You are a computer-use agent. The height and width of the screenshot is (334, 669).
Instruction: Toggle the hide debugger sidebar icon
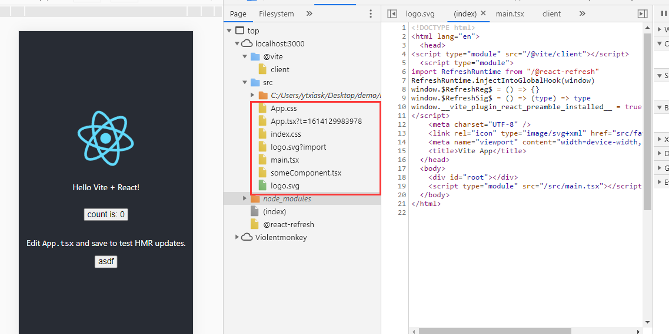tap(642, 14)
